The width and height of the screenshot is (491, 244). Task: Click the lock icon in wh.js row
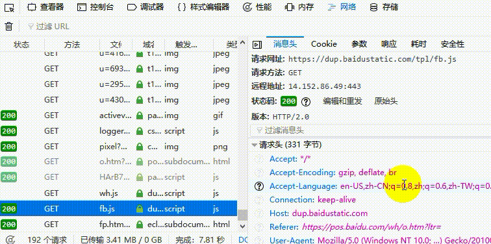coord(140,193)
